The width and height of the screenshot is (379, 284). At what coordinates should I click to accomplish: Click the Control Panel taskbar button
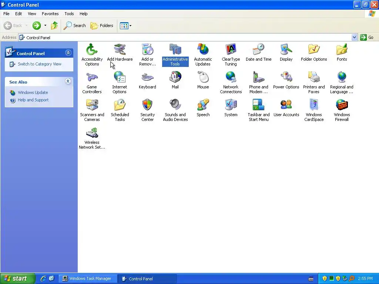coord(147,279)
